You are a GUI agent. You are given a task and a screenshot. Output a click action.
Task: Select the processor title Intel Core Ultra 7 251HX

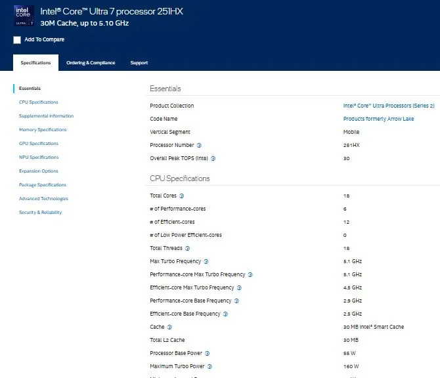(112, 11)
